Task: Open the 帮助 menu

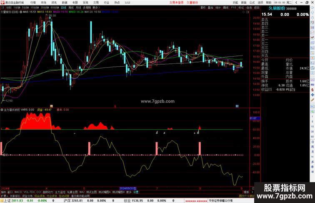Action: coord(269,3)
